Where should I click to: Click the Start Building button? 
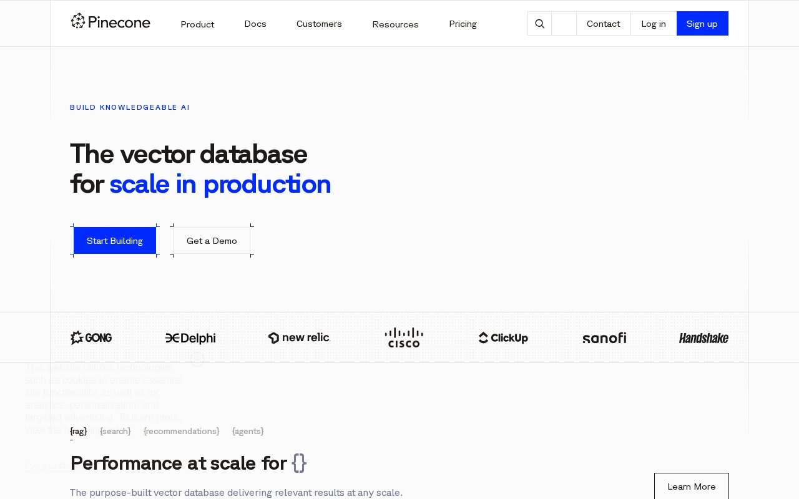(x=115, y=241)
